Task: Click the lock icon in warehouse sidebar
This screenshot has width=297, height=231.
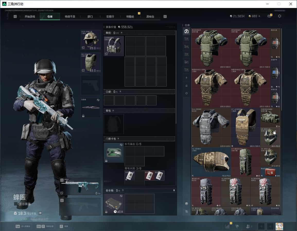Action: tap(186, 85)
